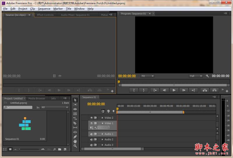The width and height of the screenshot is (233, 158).
Task: Toggle sync lock on Audio 1
Action: (x=95, y=134)
